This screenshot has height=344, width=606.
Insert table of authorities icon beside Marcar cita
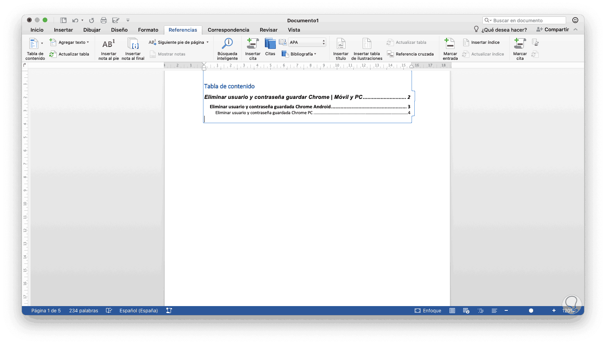535,43
